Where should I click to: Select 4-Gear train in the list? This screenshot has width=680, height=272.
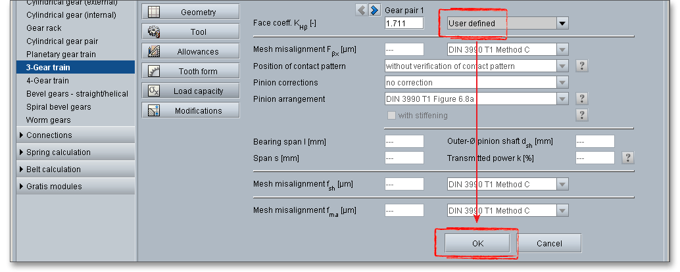click(47, 81)
